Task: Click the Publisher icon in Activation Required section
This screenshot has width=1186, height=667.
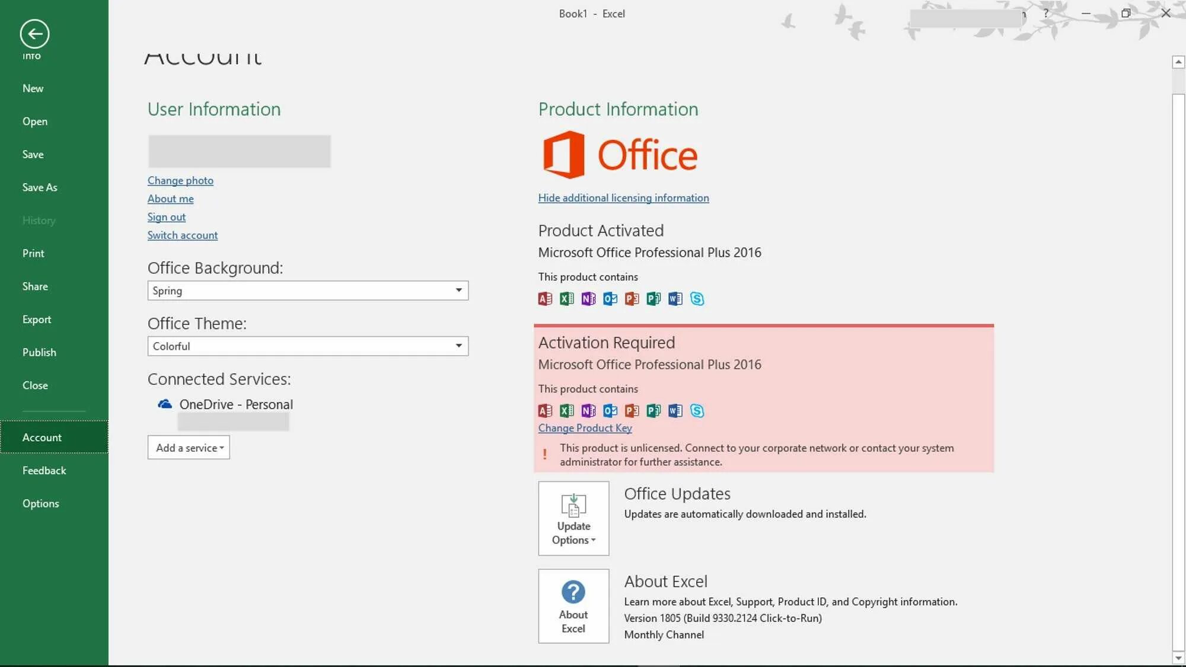Action: [653, 411]
